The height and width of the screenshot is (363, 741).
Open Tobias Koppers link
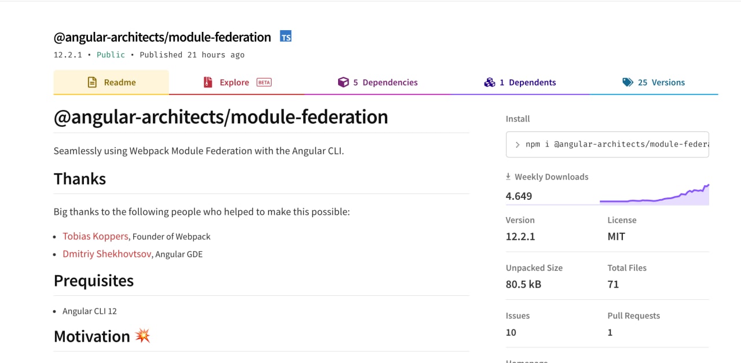(96, 236)
